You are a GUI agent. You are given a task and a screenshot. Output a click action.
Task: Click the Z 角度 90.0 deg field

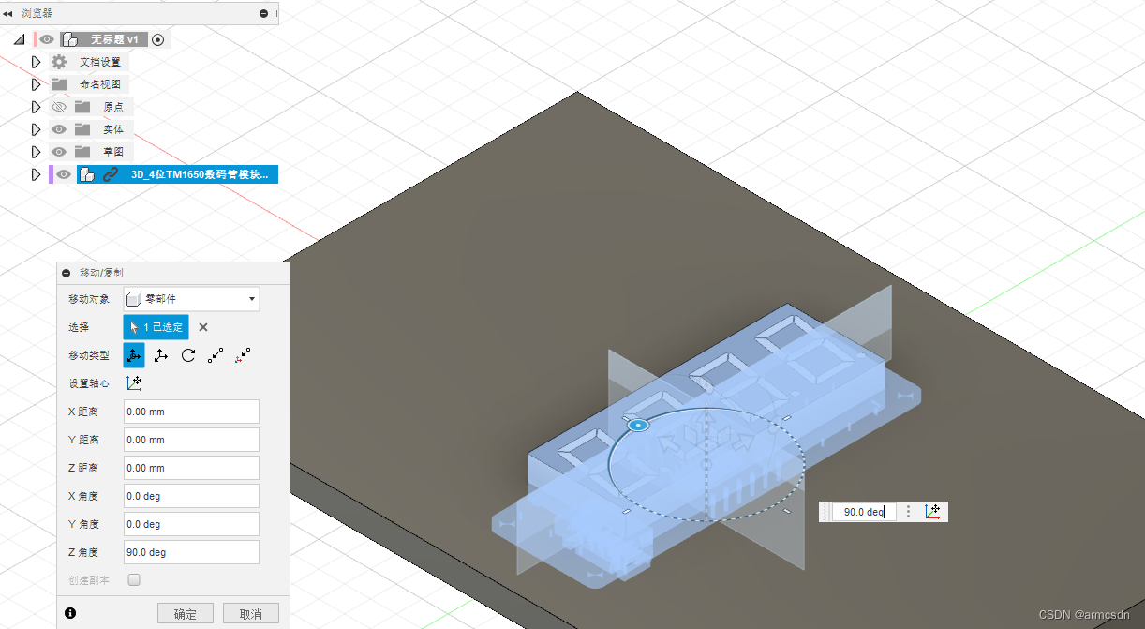click(191, 552)
